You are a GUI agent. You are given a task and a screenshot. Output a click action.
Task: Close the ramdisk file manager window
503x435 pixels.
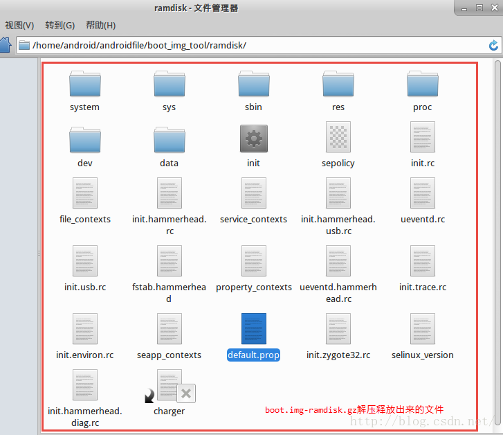point(495,8)
